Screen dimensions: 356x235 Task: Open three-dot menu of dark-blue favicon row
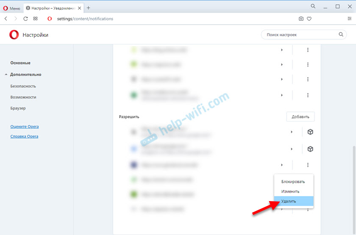pos(308,165)
